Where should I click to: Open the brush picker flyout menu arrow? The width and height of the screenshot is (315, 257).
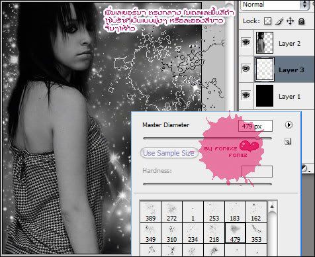[289, 125]
